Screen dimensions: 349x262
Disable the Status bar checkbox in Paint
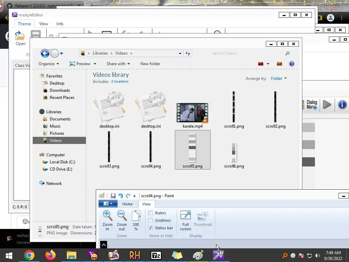[x=151, y=228]
